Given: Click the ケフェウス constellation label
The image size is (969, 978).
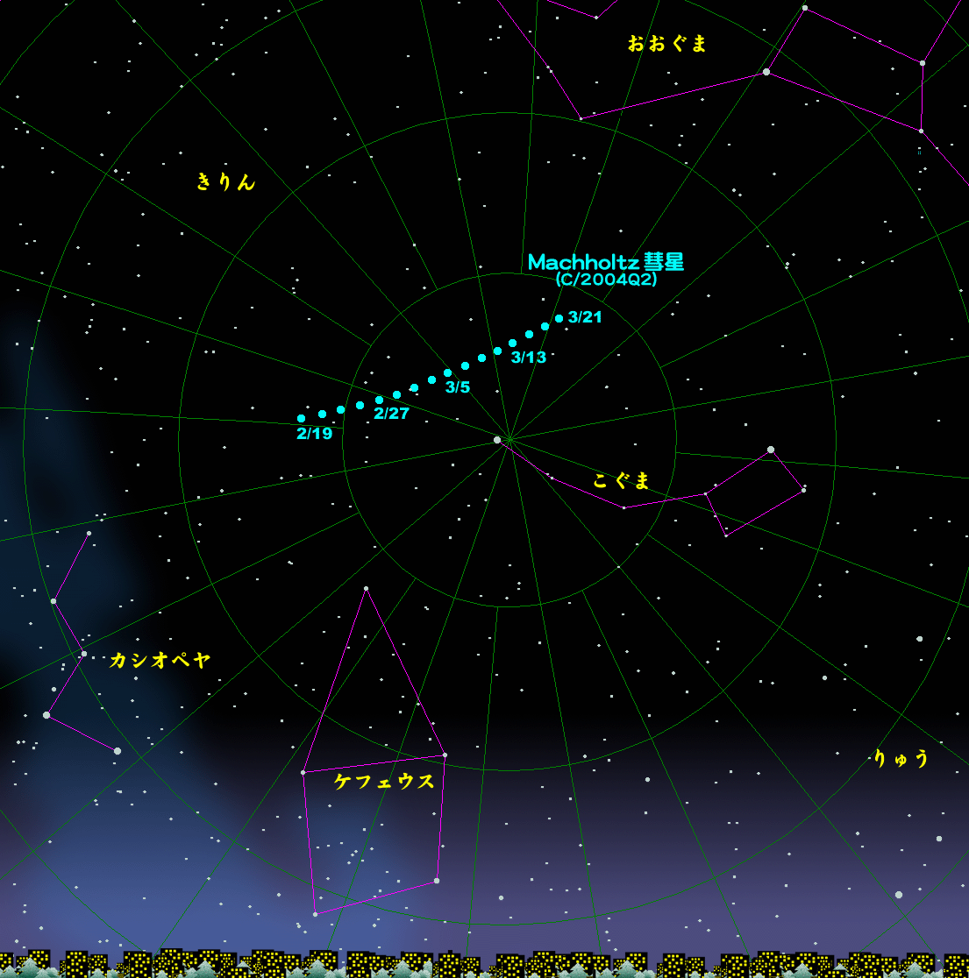Looking at the screenshot, I should point(384,781).
